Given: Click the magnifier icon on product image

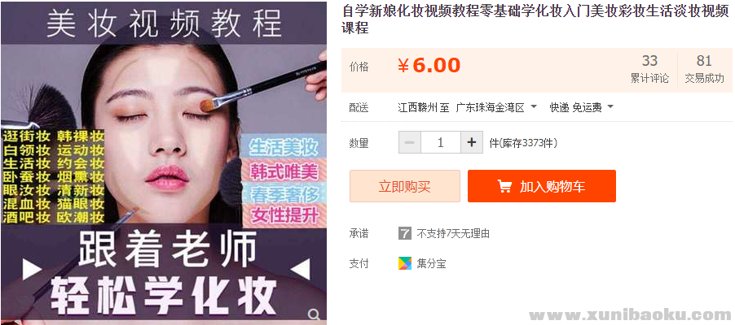Looking at the screenshot, I should pos(315,314).
